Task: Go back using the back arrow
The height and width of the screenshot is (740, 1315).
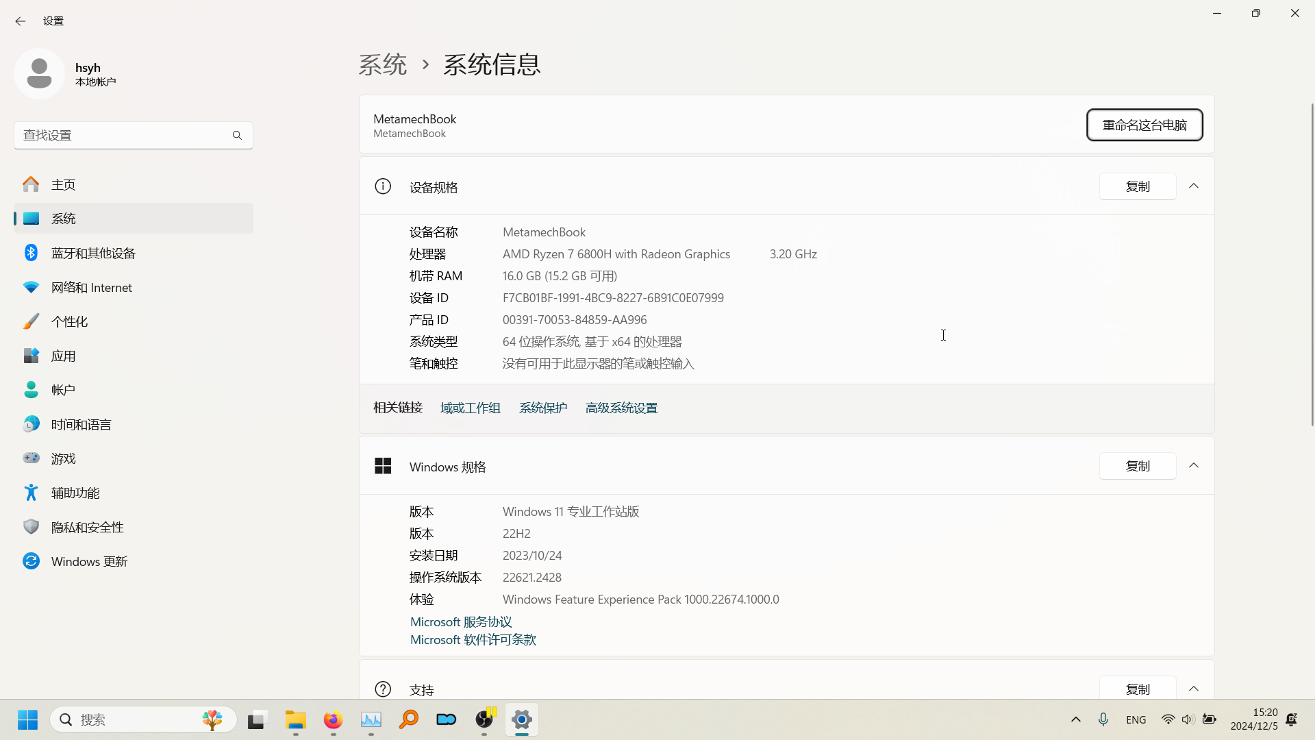Action: (x=21, y=21)
